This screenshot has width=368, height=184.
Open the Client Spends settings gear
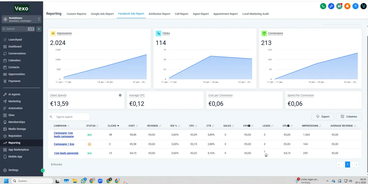[120, 95]
